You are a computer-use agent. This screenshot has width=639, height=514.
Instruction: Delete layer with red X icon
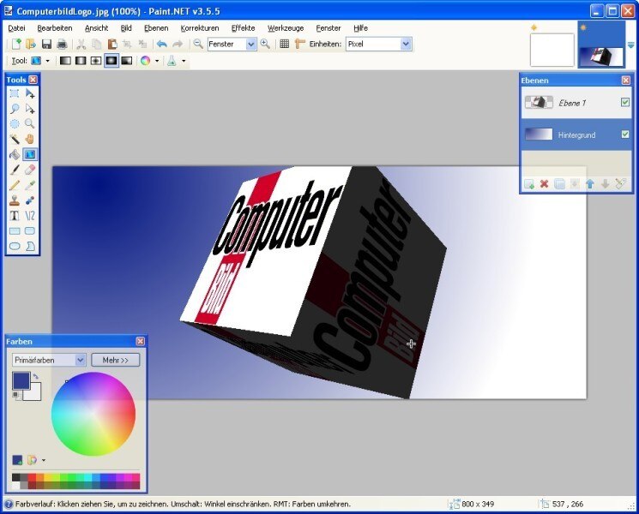tap(544, 183)
